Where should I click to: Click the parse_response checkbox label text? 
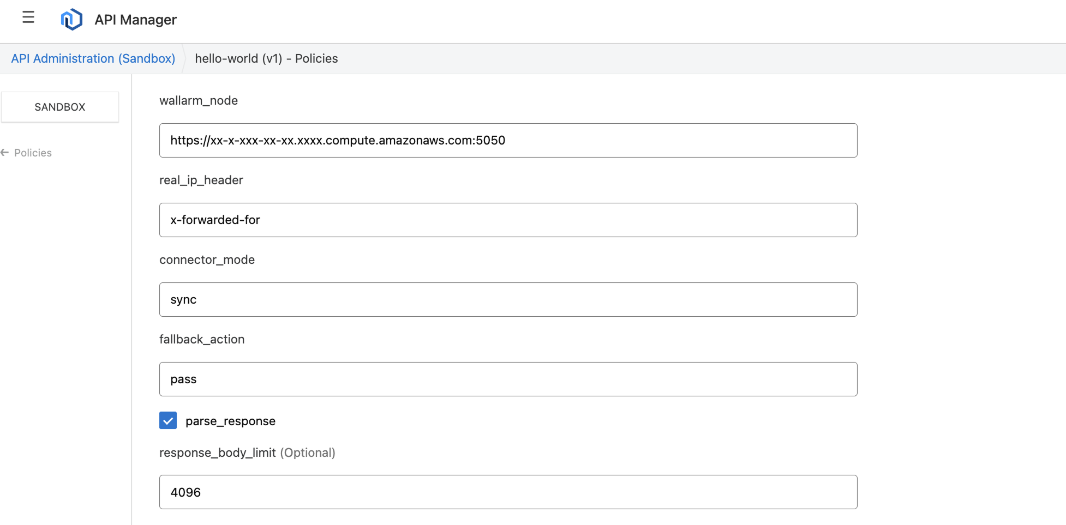tap(230, 421)
